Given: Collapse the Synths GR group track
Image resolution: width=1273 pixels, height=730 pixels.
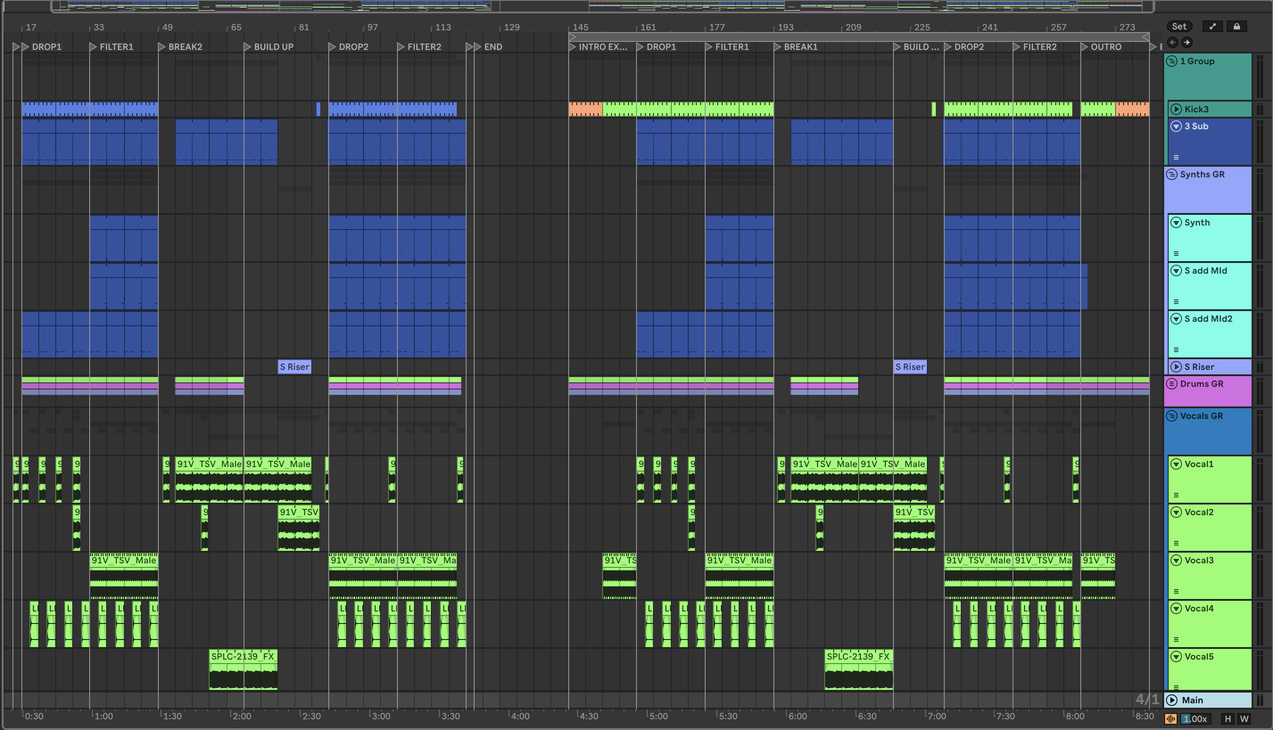Looking at the screenshot, I should pyautogui.click(x=1172, y=175).
